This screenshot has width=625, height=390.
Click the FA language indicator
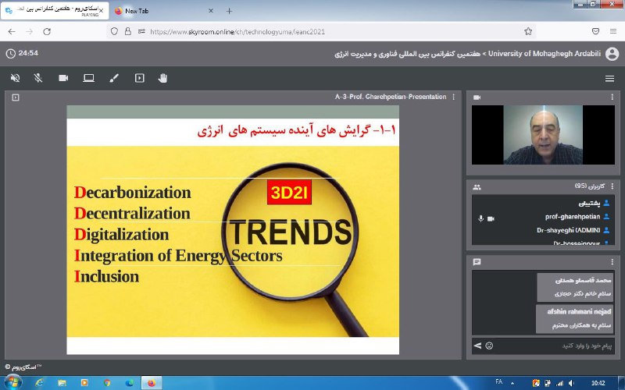[x=498, y=382]
